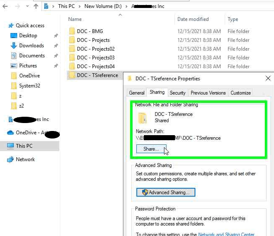
Task: Go back using the back arrow
Action: click(5, 6)
